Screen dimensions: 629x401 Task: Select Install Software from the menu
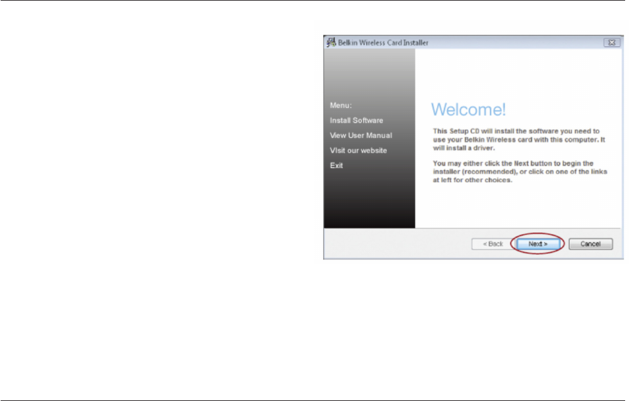[x=356, y=121]
